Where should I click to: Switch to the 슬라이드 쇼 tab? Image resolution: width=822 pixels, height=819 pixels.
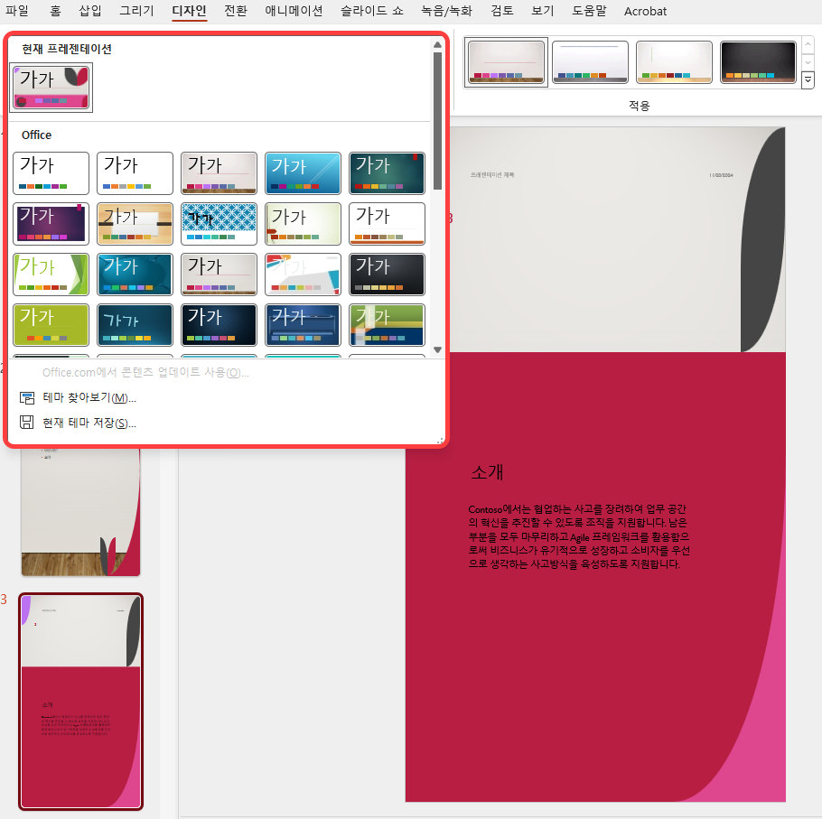370,12
